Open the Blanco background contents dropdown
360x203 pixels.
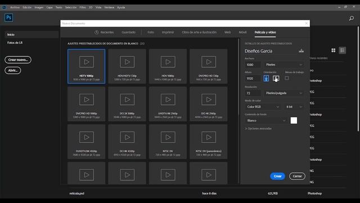click(x=266, y=120)
